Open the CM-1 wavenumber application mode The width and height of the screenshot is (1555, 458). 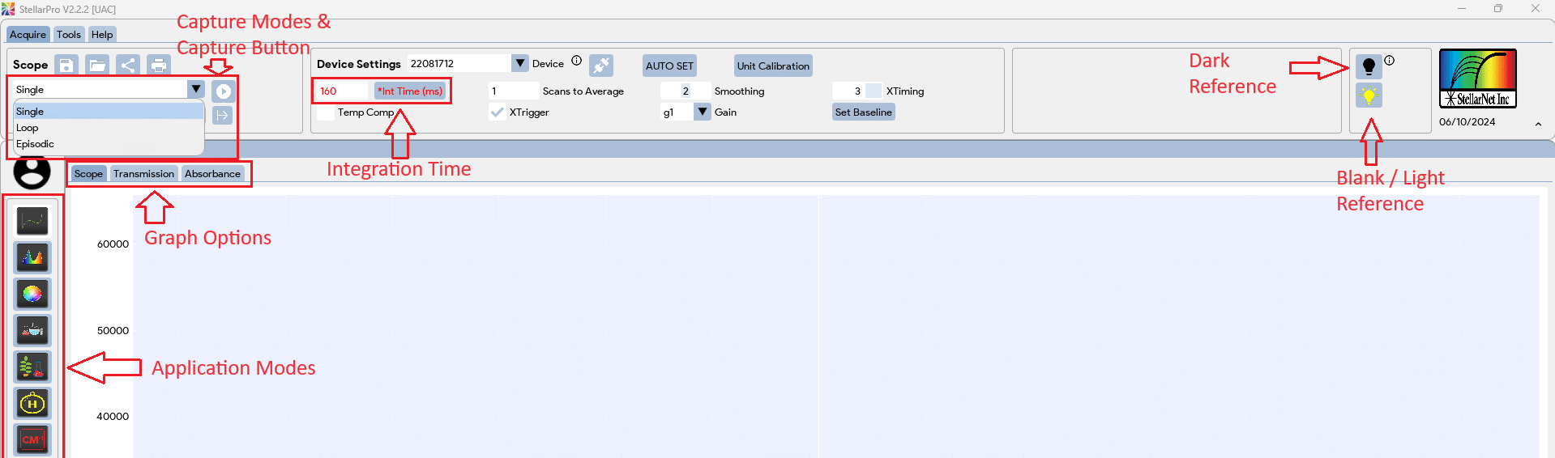coord(32,439)
